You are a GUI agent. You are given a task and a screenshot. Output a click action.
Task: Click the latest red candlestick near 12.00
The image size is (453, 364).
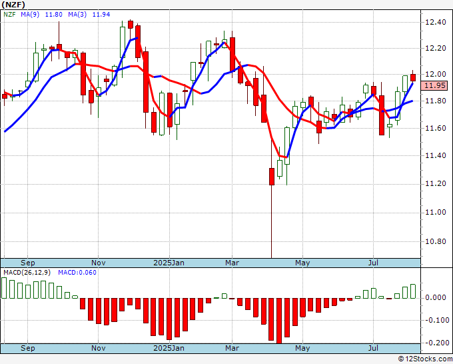click(413, 77)
